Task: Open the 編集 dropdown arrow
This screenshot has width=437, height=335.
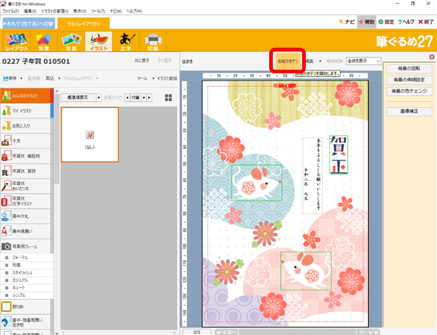Action: coord(320,61)
